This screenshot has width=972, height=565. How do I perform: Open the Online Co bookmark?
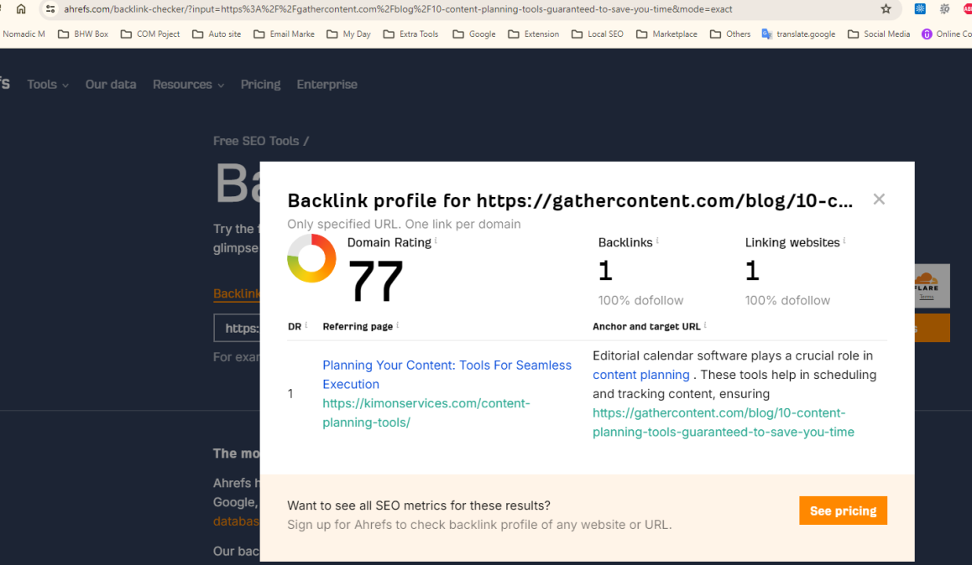point(947,34)
